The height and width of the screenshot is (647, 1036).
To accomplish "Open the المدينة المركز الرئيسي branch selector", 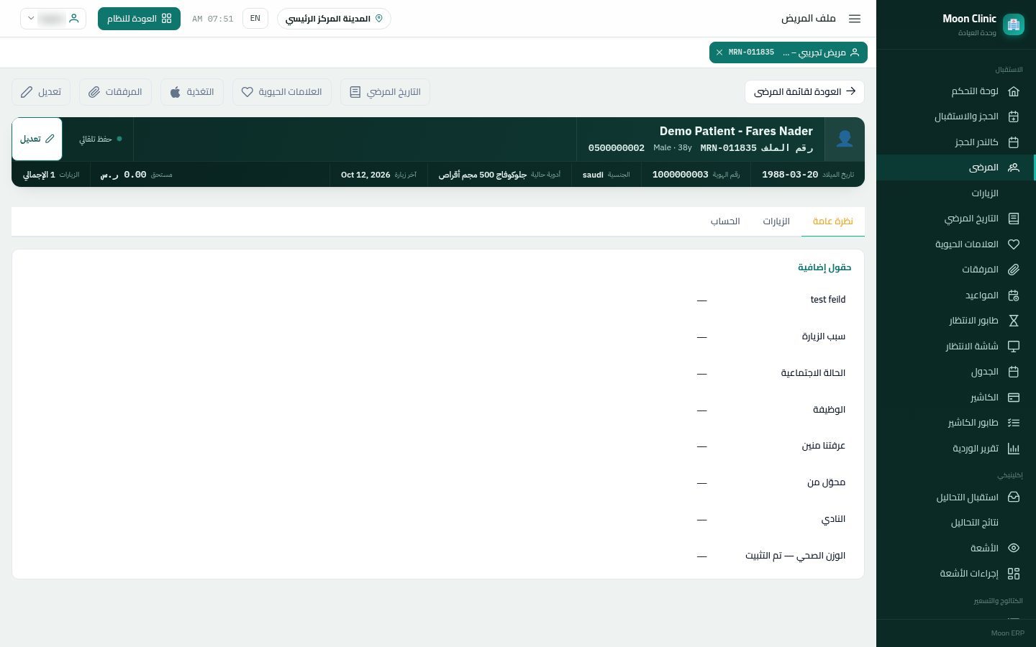I will coord(334,19).
